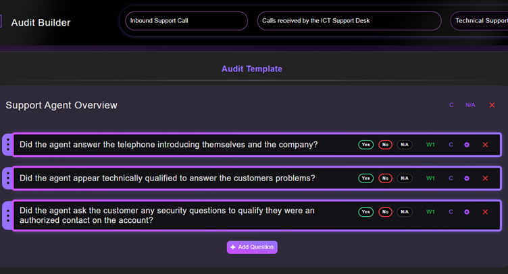
Task: Open gear settings for security questions row
Action: [x=467, y=212]
